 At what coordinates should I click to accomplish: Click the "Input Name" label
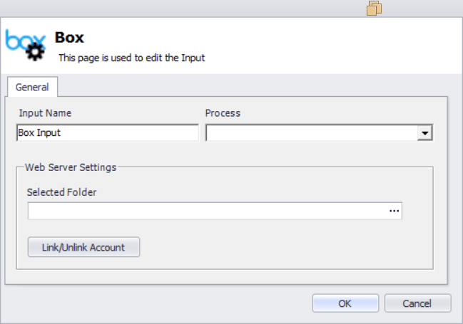(x=45, y=113)
